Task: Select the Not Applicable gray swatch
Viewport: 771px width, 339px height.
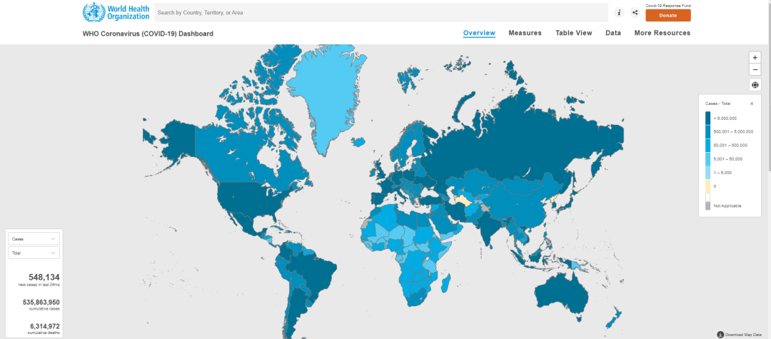Action: (707, 206)
